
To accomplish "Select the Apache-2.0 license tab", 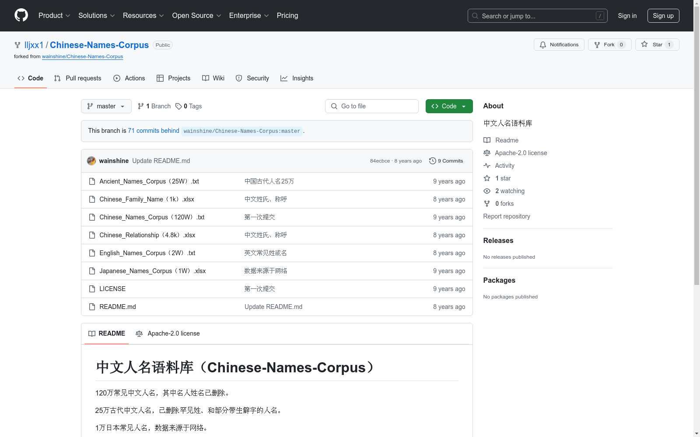I will [168, 333].
